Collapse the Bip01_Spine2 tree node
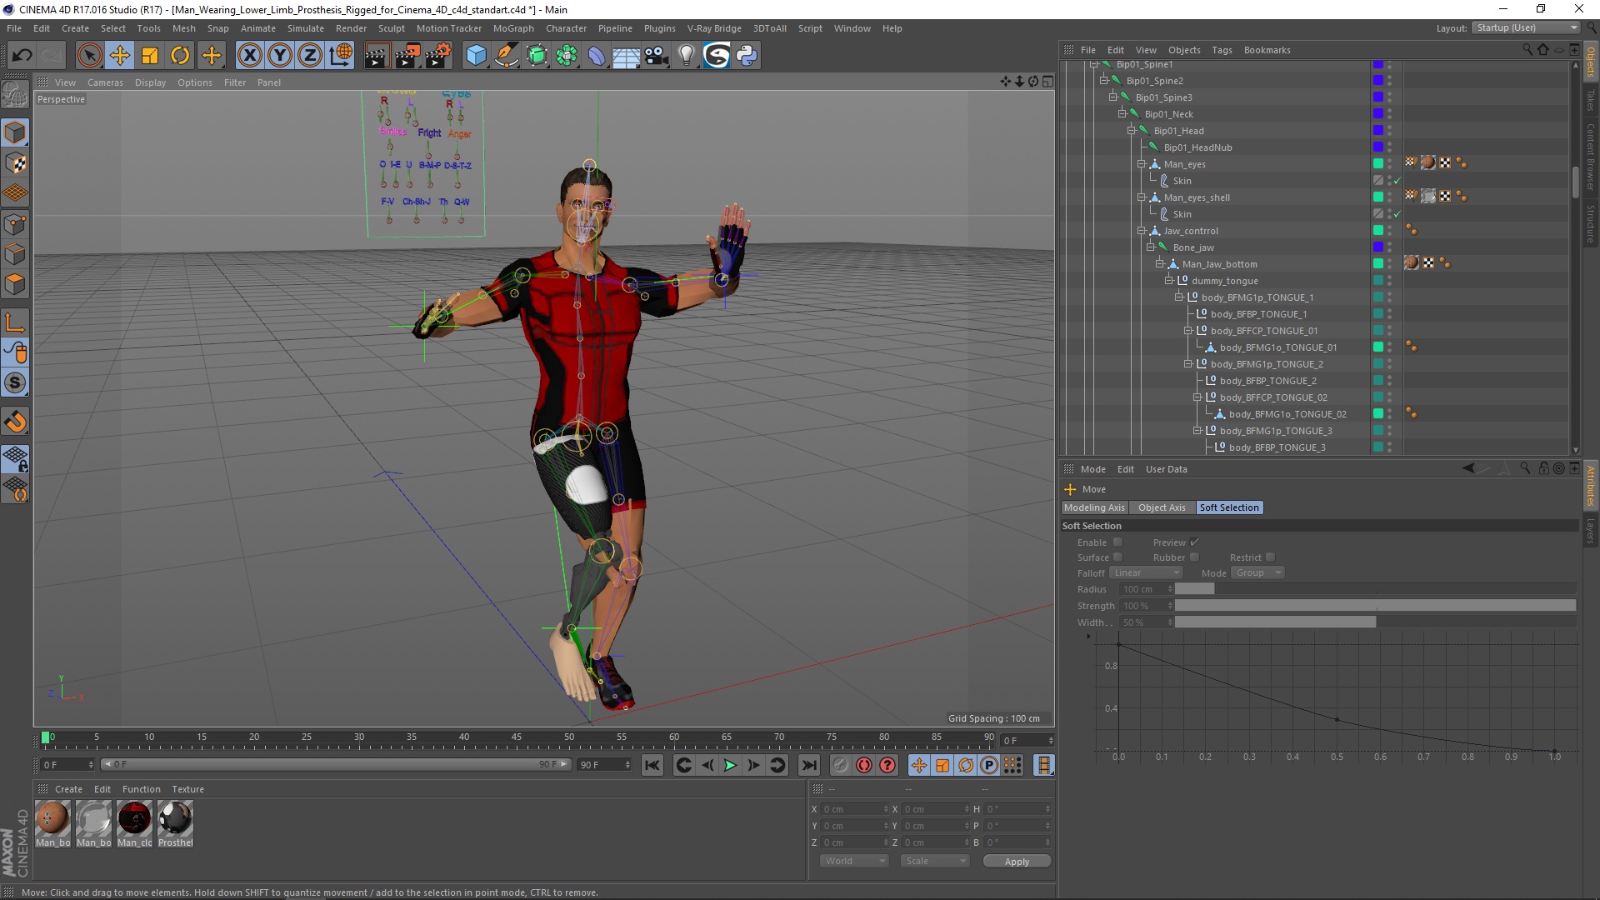1600x900 pixels. tap(1103, 81)
